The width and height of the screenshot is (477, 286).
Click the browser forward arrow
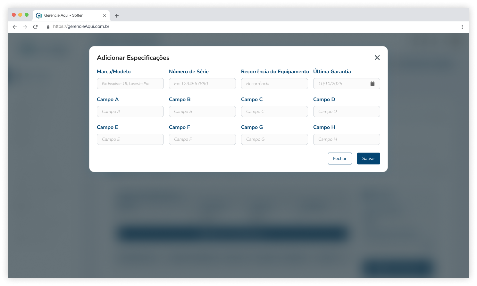[25, 27]
